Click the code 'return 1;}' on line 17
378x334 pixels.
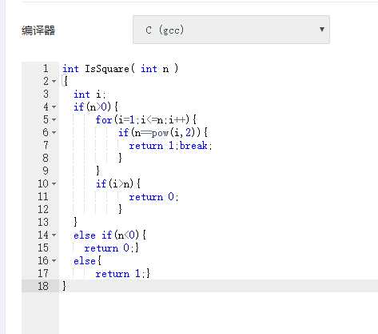click(x=123, y=274)
